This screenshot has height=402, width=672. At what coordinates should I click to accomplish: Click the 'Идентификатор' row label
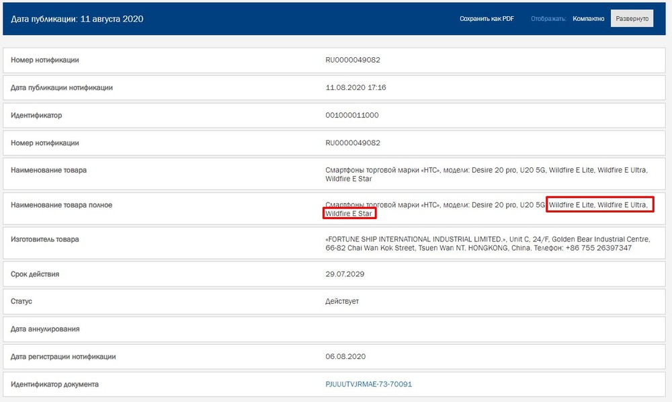click(x=36, y=115)
